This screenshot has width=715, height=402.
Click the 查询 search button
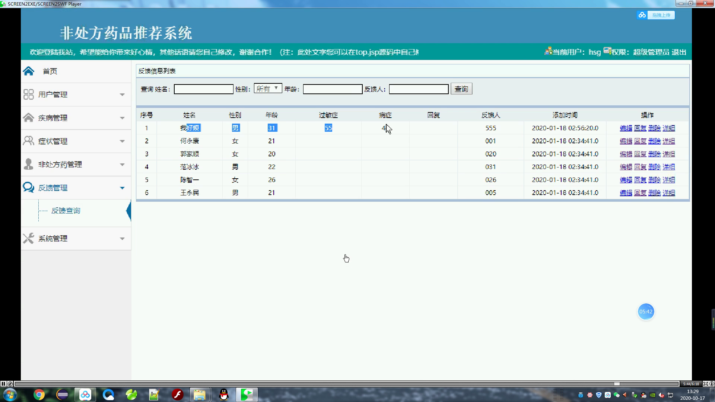pyautogui.click(x=461, y=89)
